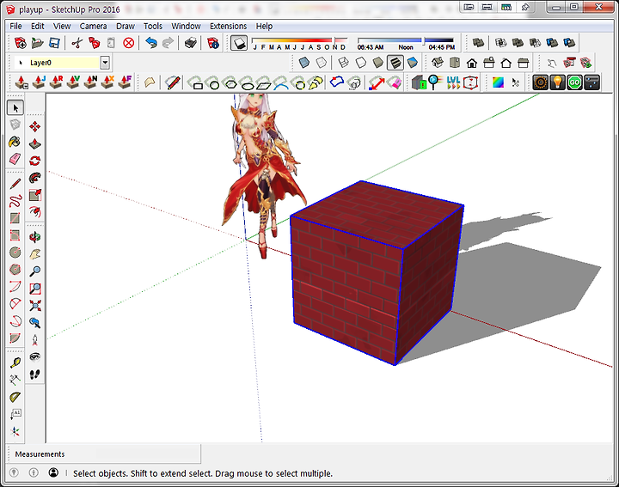
Task: Select the Circle drawing tool
Action: click(x=15, y=253)
